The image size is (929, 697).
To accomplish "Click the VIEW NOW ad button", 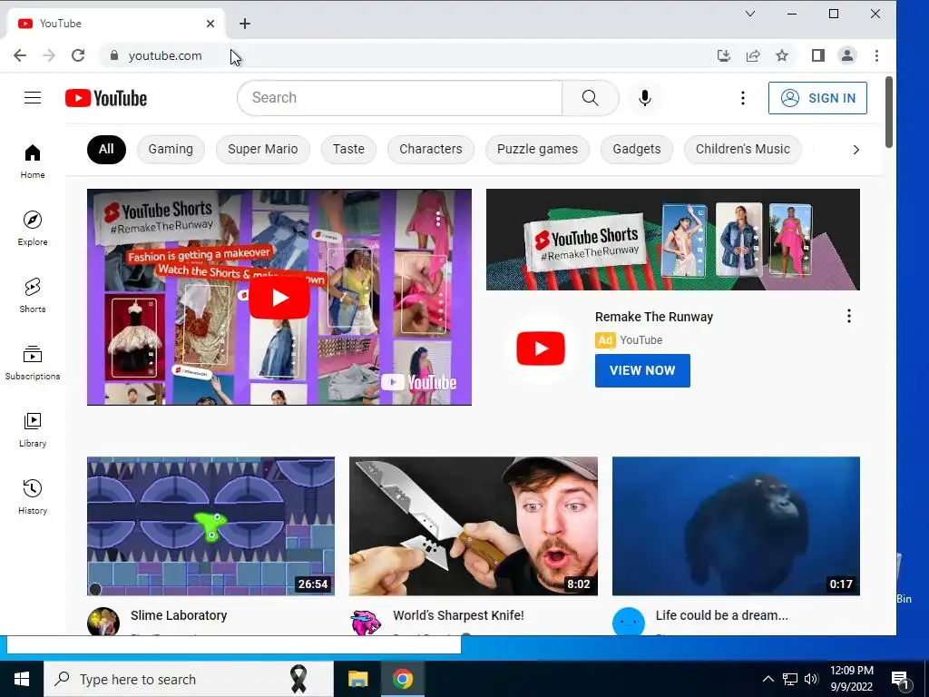I will pos(643,370).
